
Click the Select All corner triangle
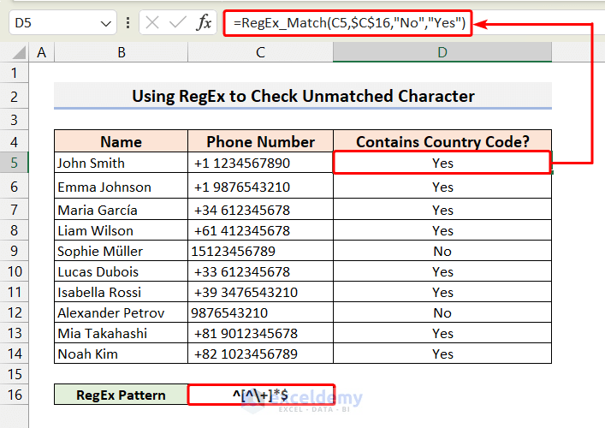19,52
